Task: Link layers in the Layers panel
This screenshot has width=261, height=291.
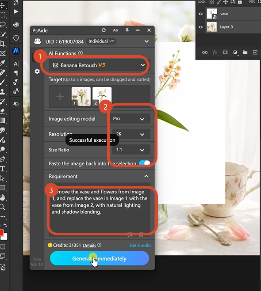Action: 205,53
